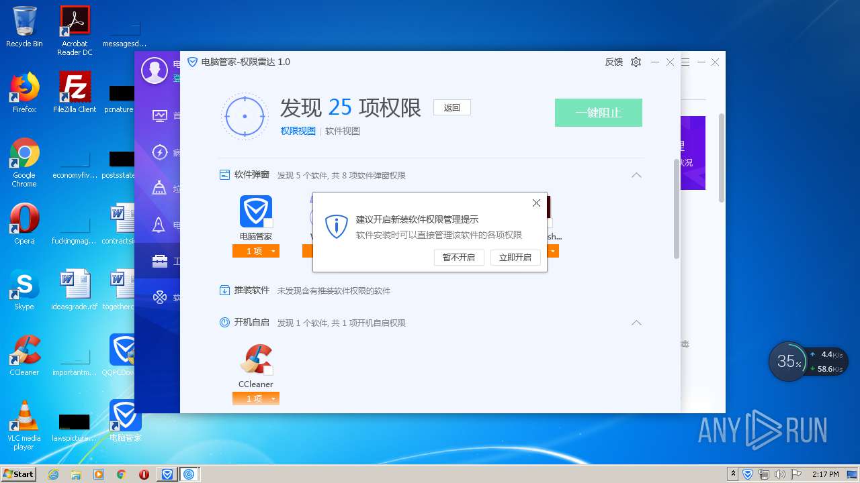Click 电脑管家 shield in system tray
860x483 pixels.
[x=748, y=474]
